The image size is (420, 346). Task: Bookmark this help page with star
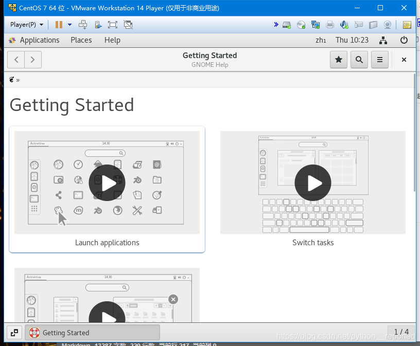(339, 60)
